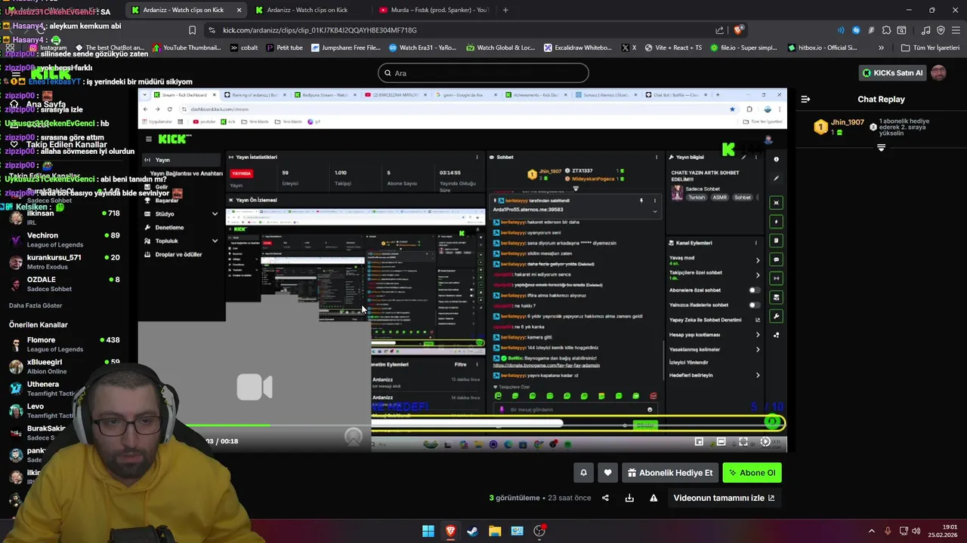967x543 pixels.
Task: Open the Tüm Yer İşaretleri bookmarks folder
Action: 931,48
